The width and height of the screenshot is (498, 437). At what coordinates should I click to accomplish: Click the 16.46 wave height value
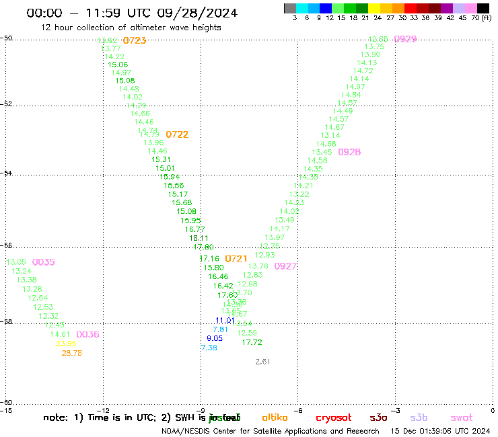pos(218,276)
